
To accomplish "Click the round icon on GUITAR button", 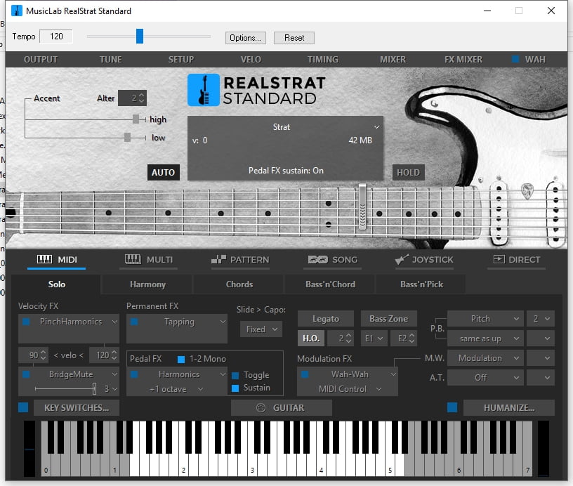I will pyautogui.click(x=261, y=408).
